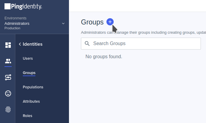Add a new group with plus button

point(110,22)
